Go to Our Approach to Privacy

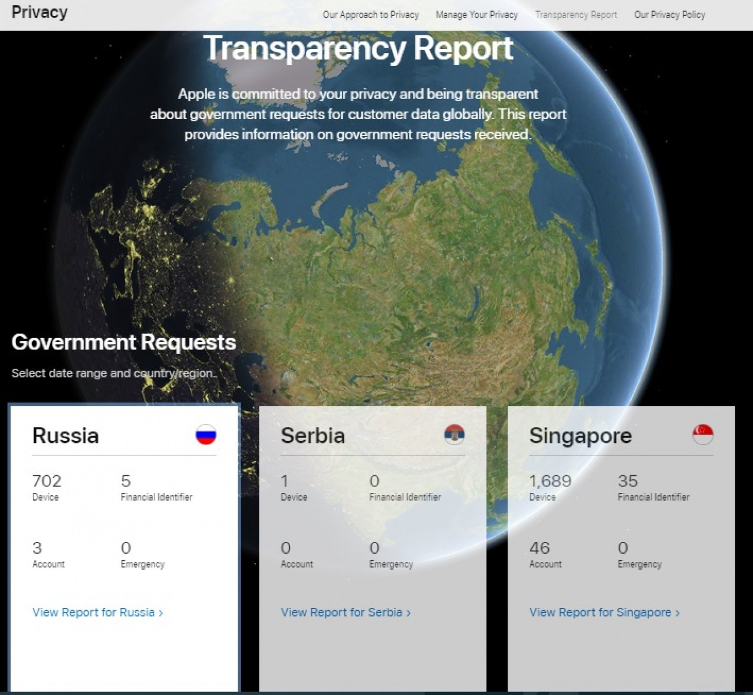371,15
